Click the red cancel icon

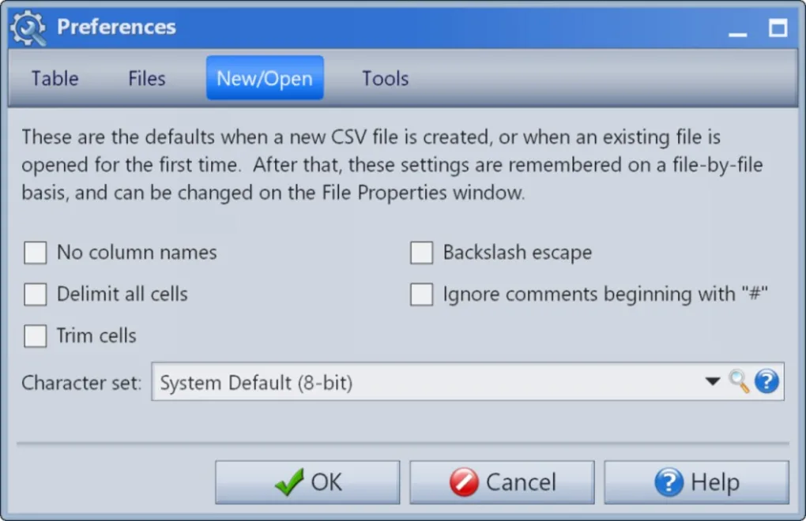pyautogui.click(x=463, y=482)
